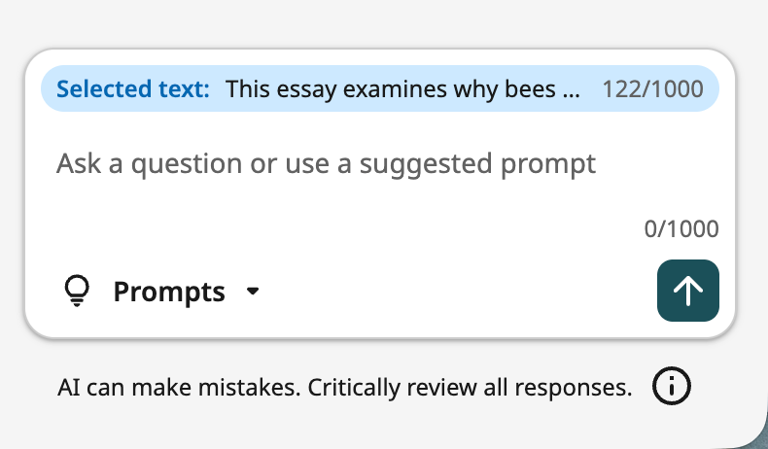Expand the Prompts dropdown caret
This screenshot has height=449, width=768.
point(253,292)
